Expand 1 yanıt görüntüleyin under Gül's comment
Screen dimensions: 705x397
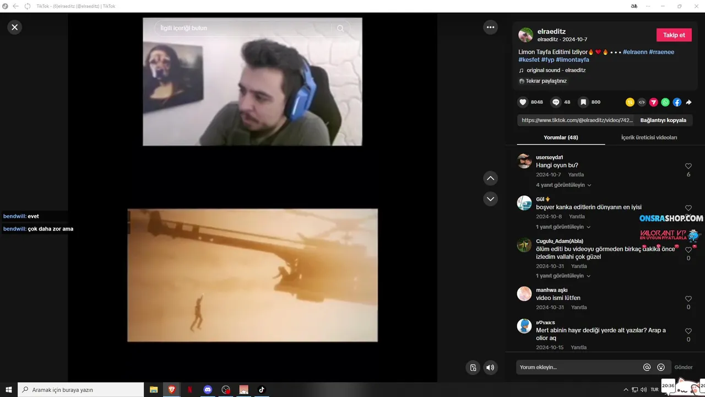point(563,227)
